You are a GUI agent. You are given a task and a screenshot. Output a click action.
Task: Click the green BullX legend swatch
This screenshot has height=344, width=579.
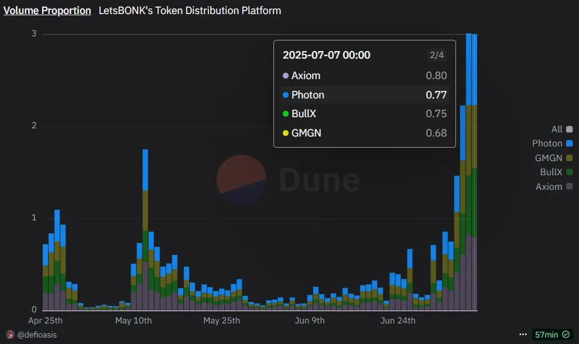click(x=570, y=172)
